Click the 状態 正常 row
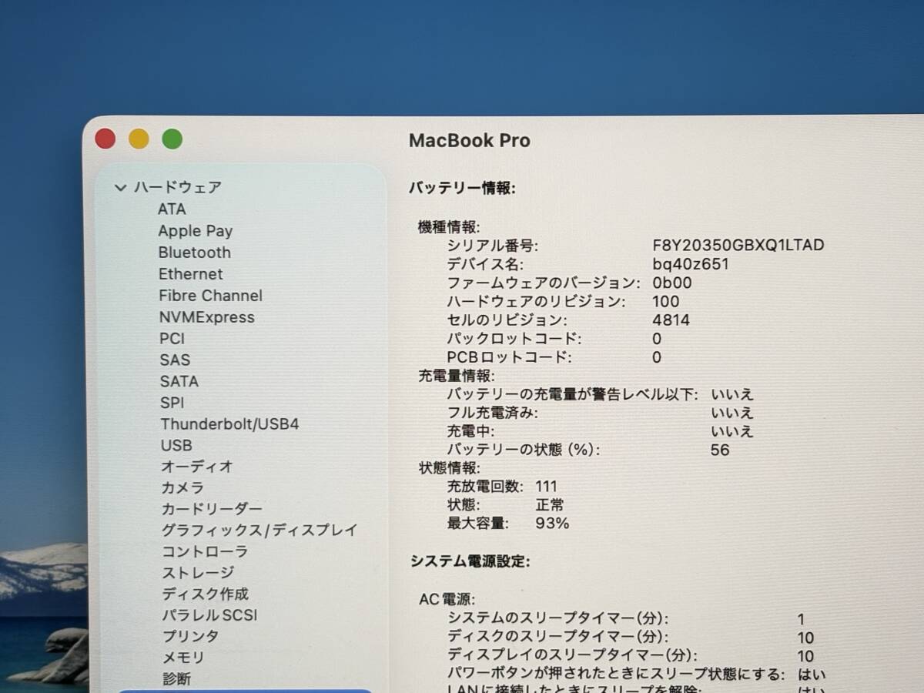Viewport: 924px width, 693px height. 505,505
